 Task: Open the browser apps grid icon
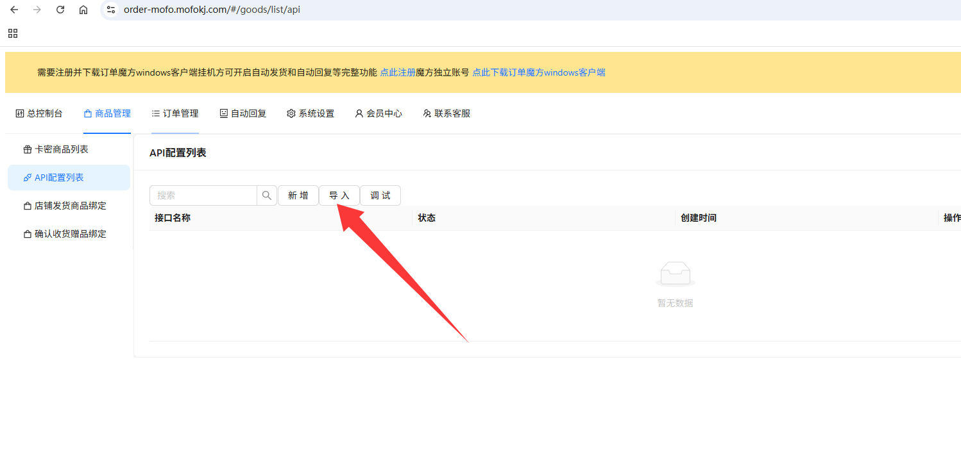[13, 33]
